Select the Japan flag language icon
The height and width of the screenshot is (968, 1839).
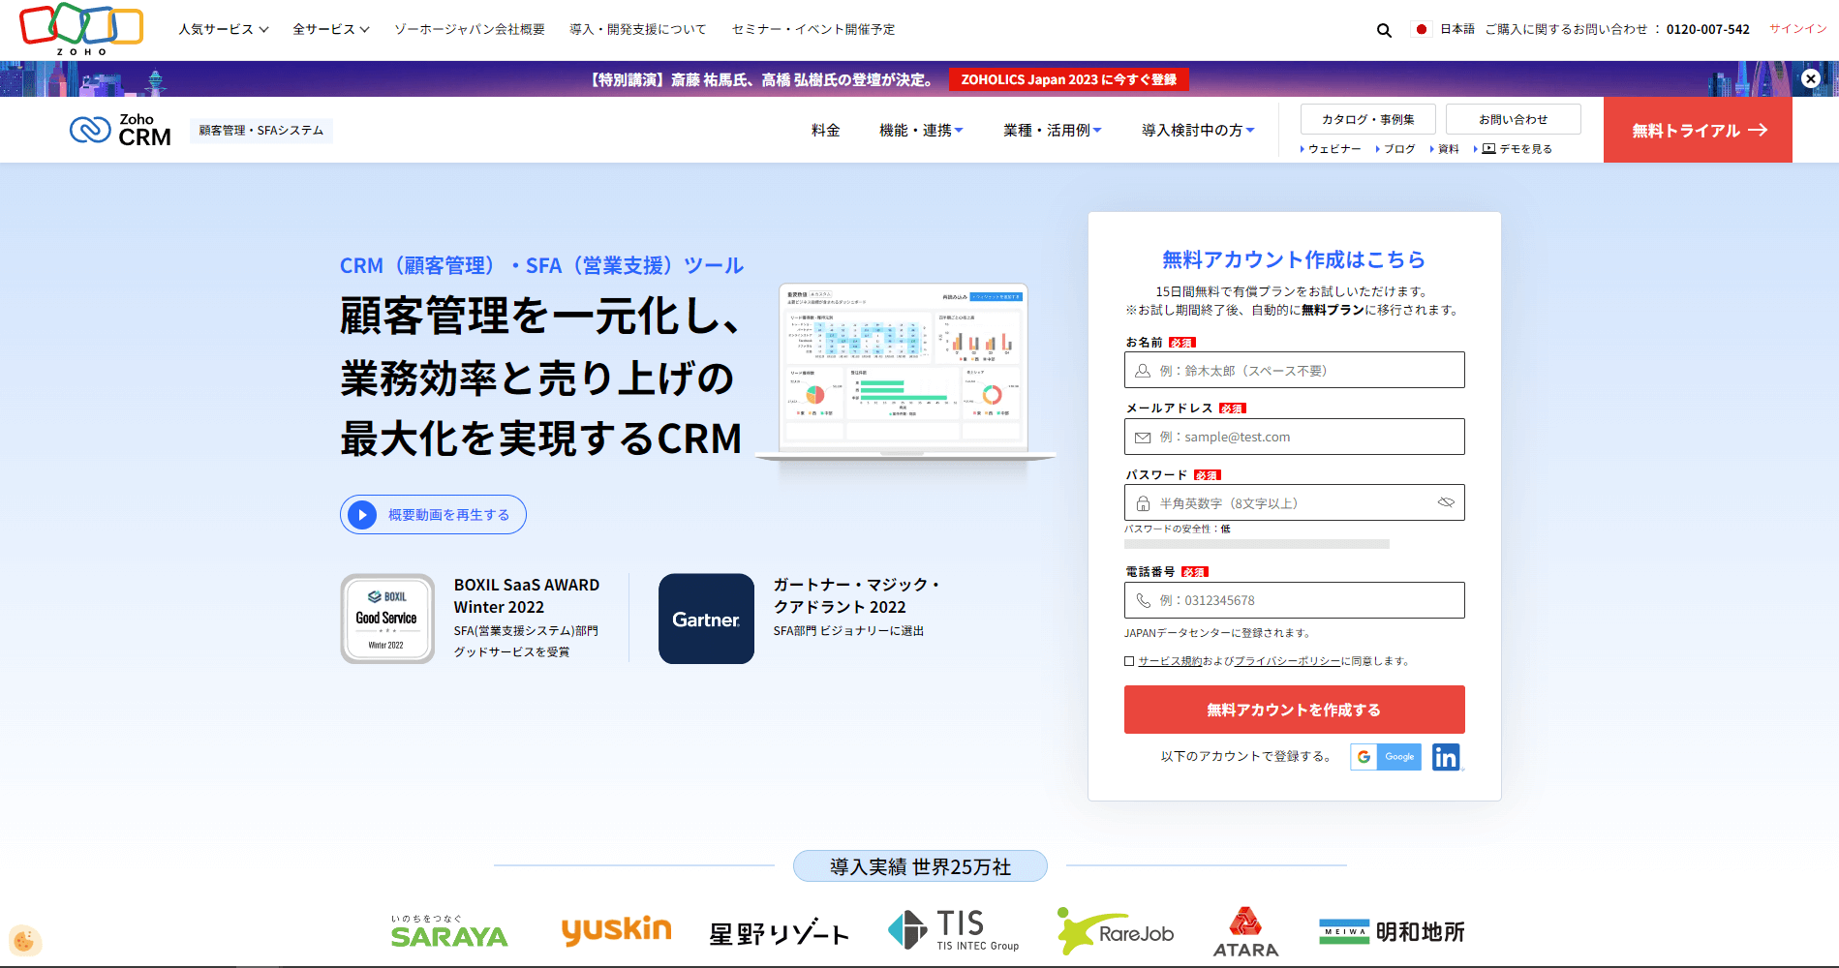click(1421, 29)
